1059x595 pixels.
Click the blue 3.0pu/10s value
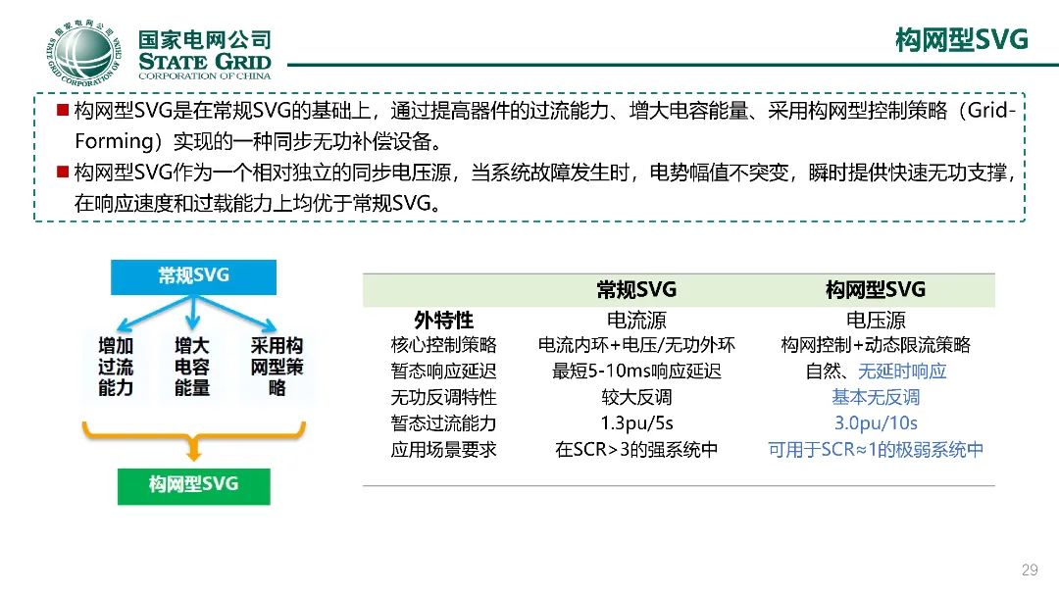coord(876,423)
